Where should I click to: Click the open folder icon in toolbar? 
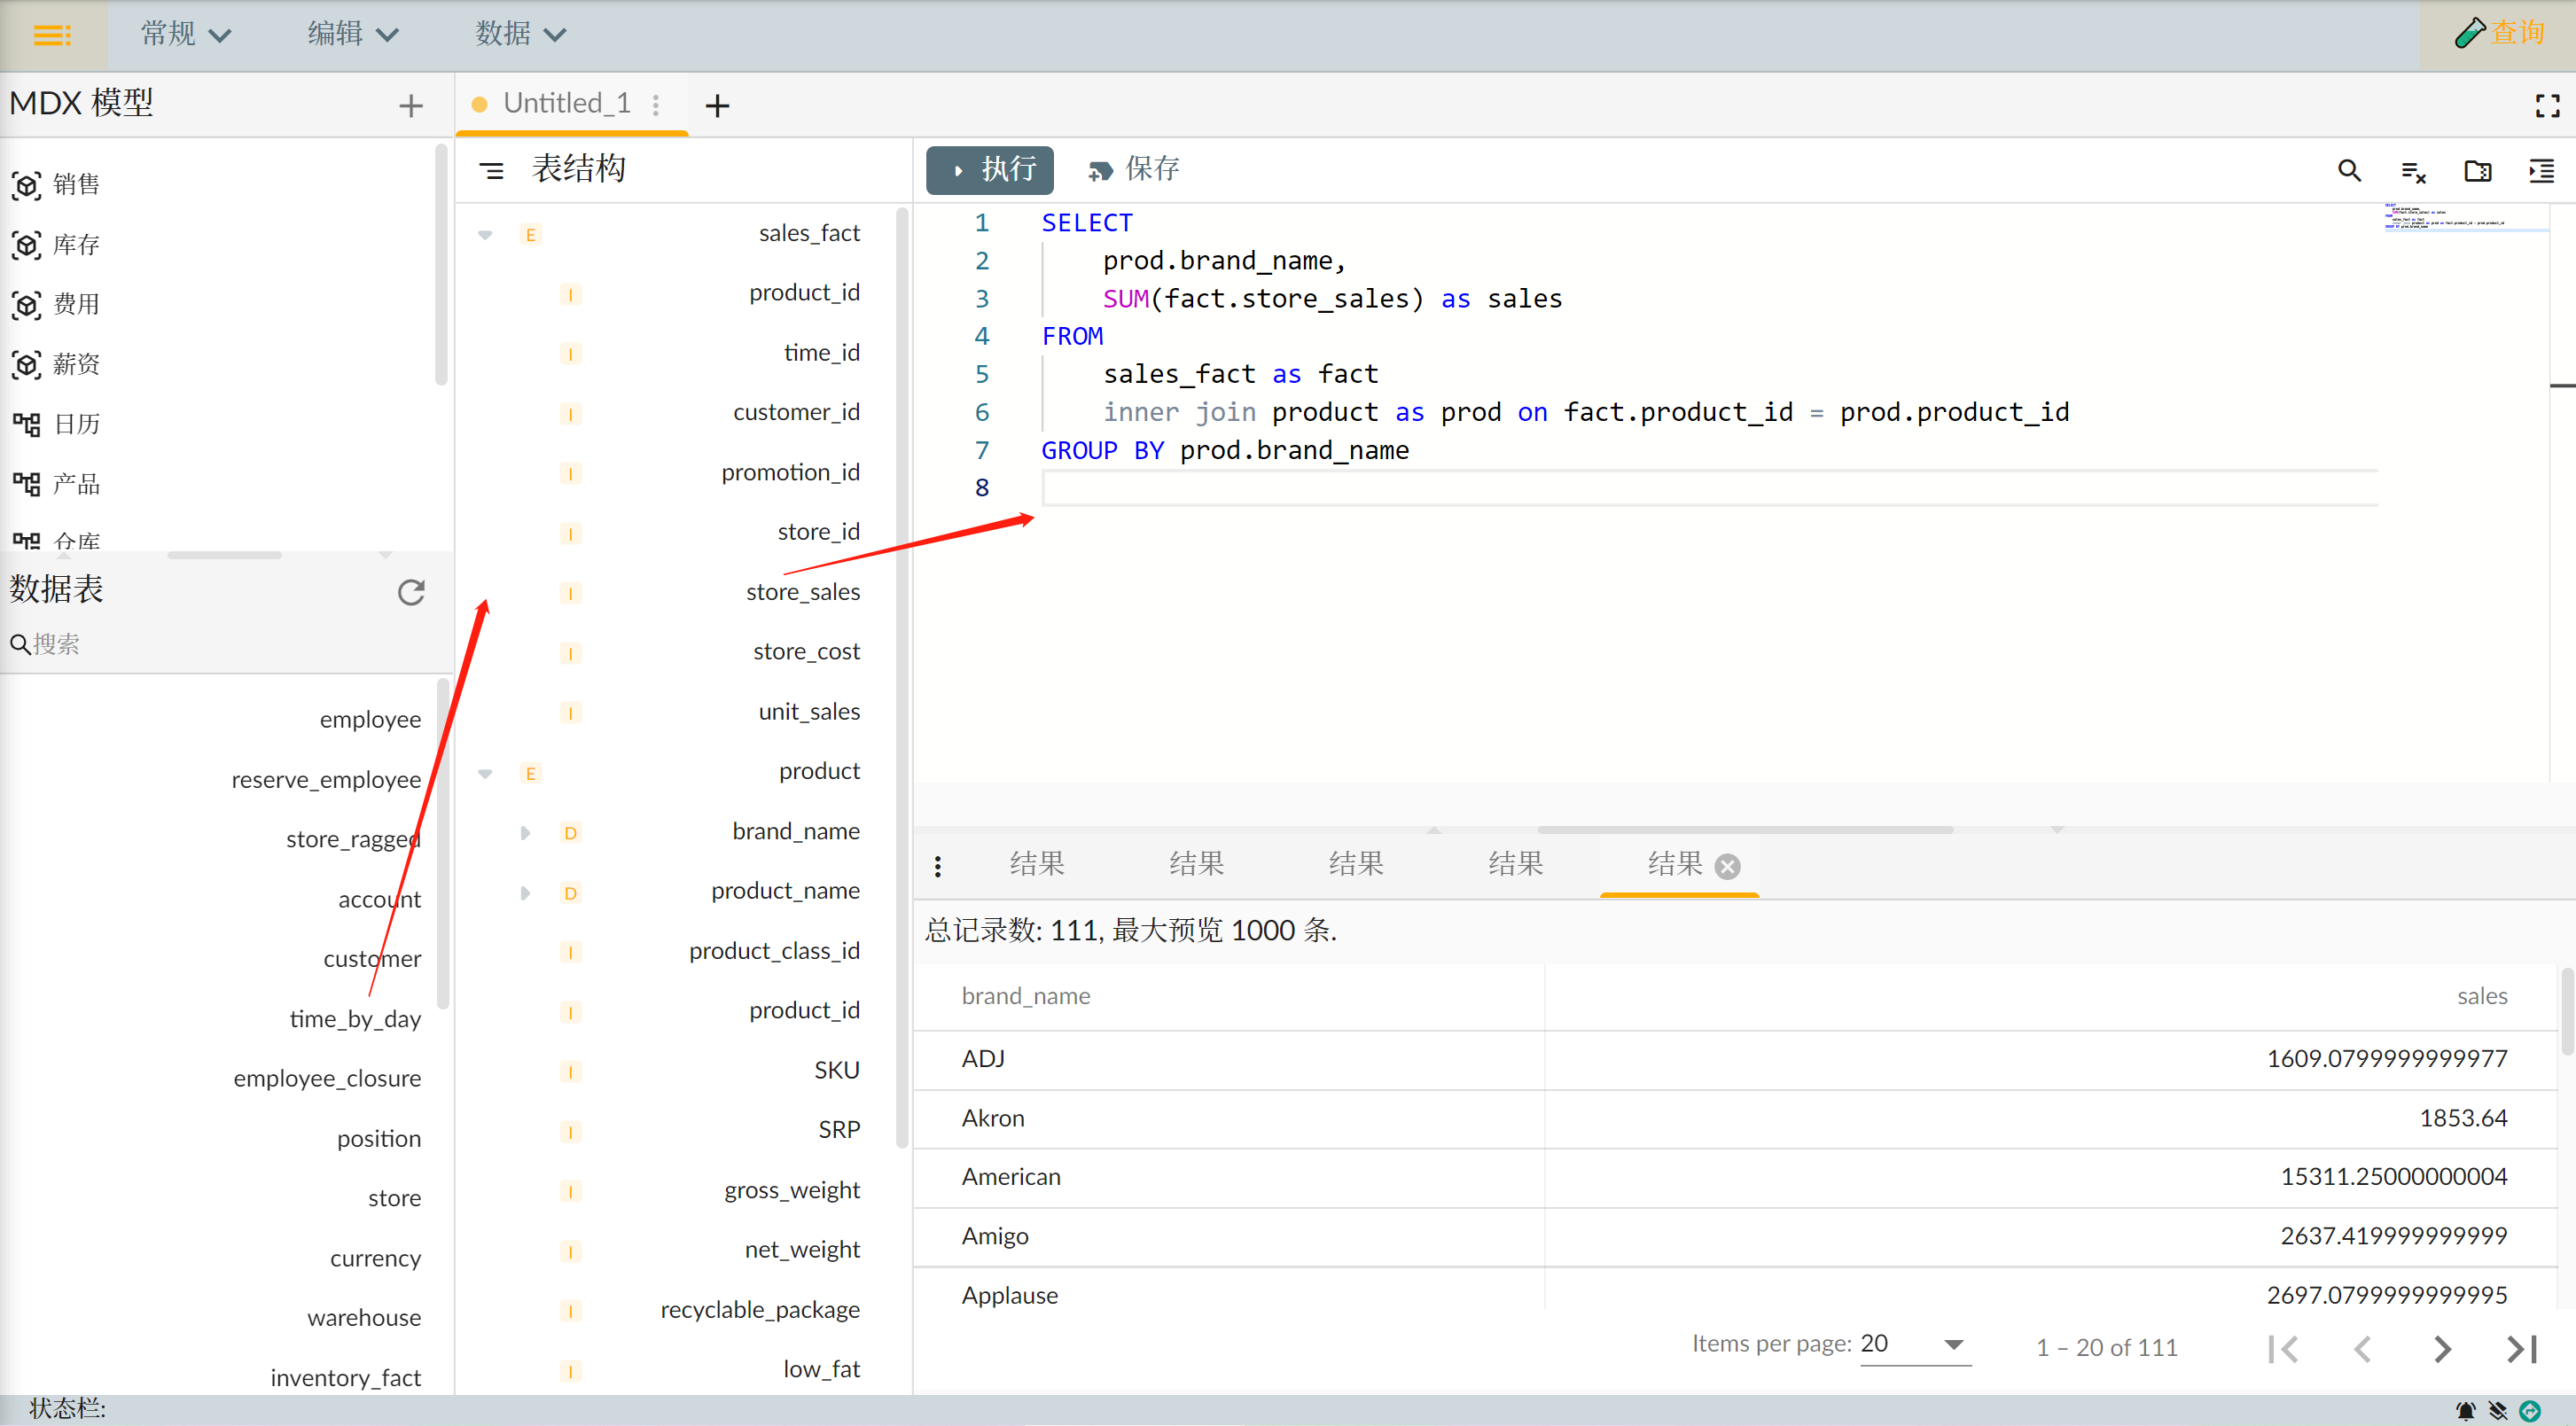click(x=2477, y=171)
